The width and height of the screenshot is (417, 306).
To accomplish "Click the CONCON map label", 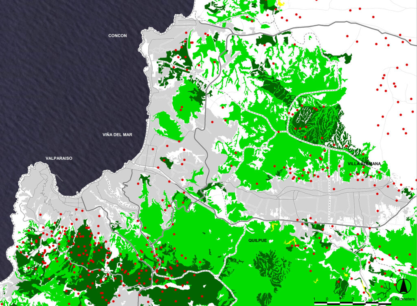I will click(118, 36).
